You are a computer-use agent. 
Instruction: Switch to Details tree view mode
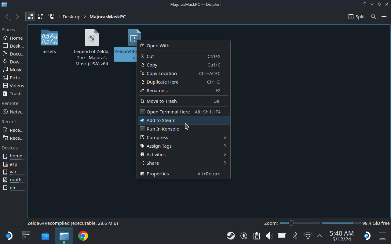pos(51,17)
